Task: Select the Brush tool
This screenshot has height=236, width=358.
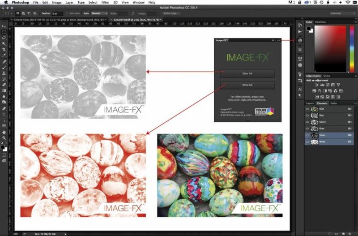Action: pos(4,67)
